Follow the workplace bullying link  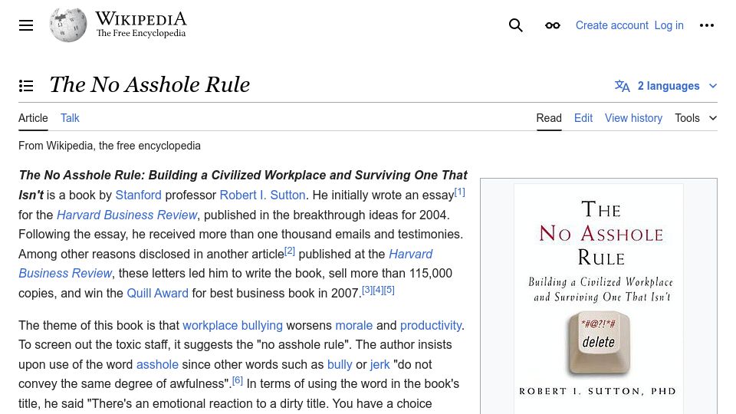[x=232, y=325]
